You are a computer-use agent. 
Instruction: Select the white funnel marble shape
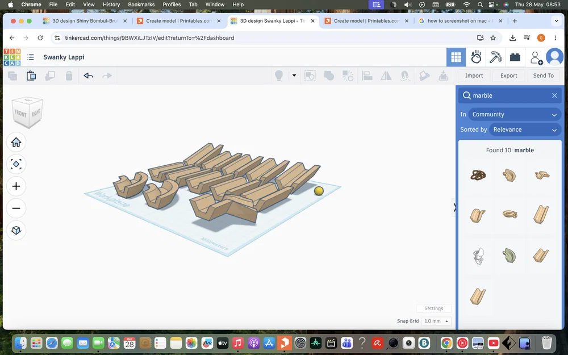click(x=478, y=256)
